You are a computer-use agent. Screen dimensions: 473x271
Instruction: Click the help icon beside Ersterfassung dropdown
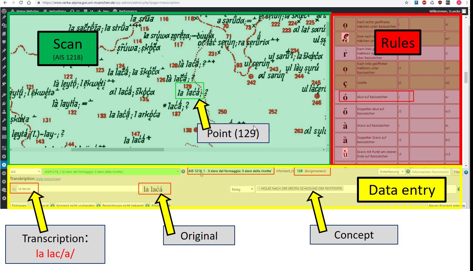[x=408, y=172]
